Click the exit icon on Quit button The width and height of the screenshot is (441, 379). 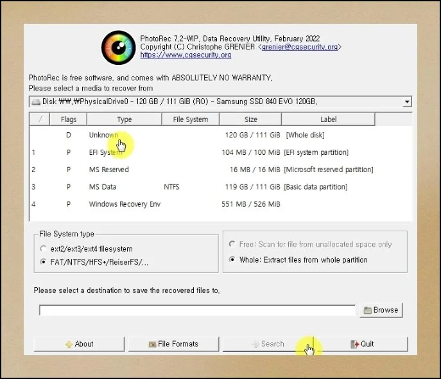click(x=354, y=344)
